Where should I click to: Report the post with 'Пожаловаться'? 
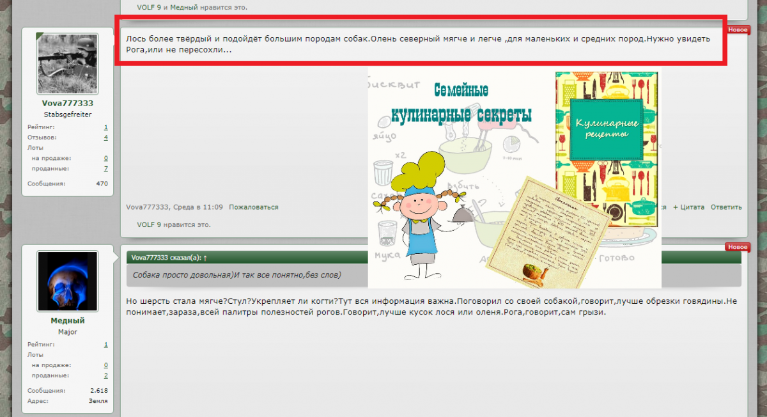click(254, 207)
